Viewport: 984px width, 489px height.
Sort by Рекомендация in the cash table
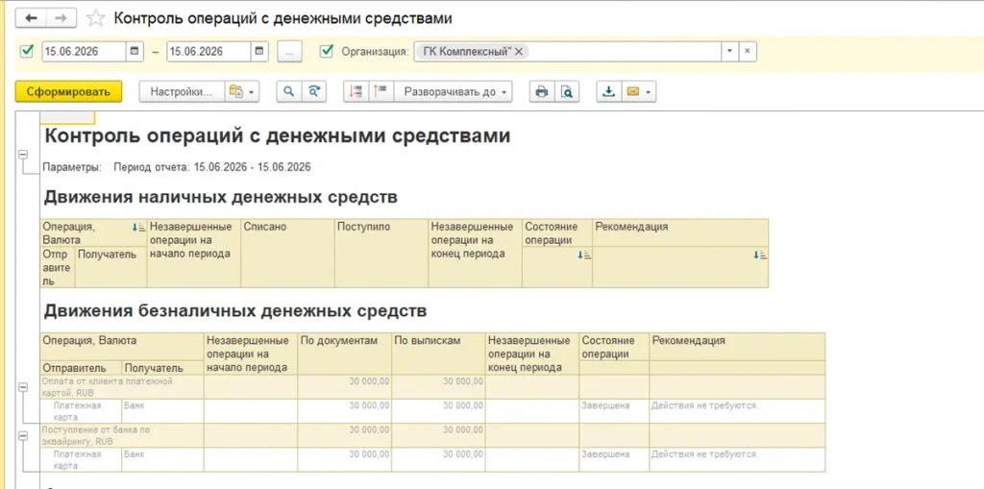[x=761, y=255]
